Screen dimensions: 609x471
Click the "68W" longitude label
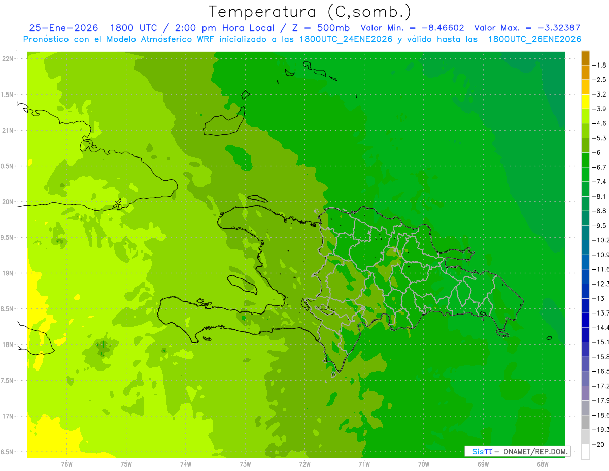point(543,464)
